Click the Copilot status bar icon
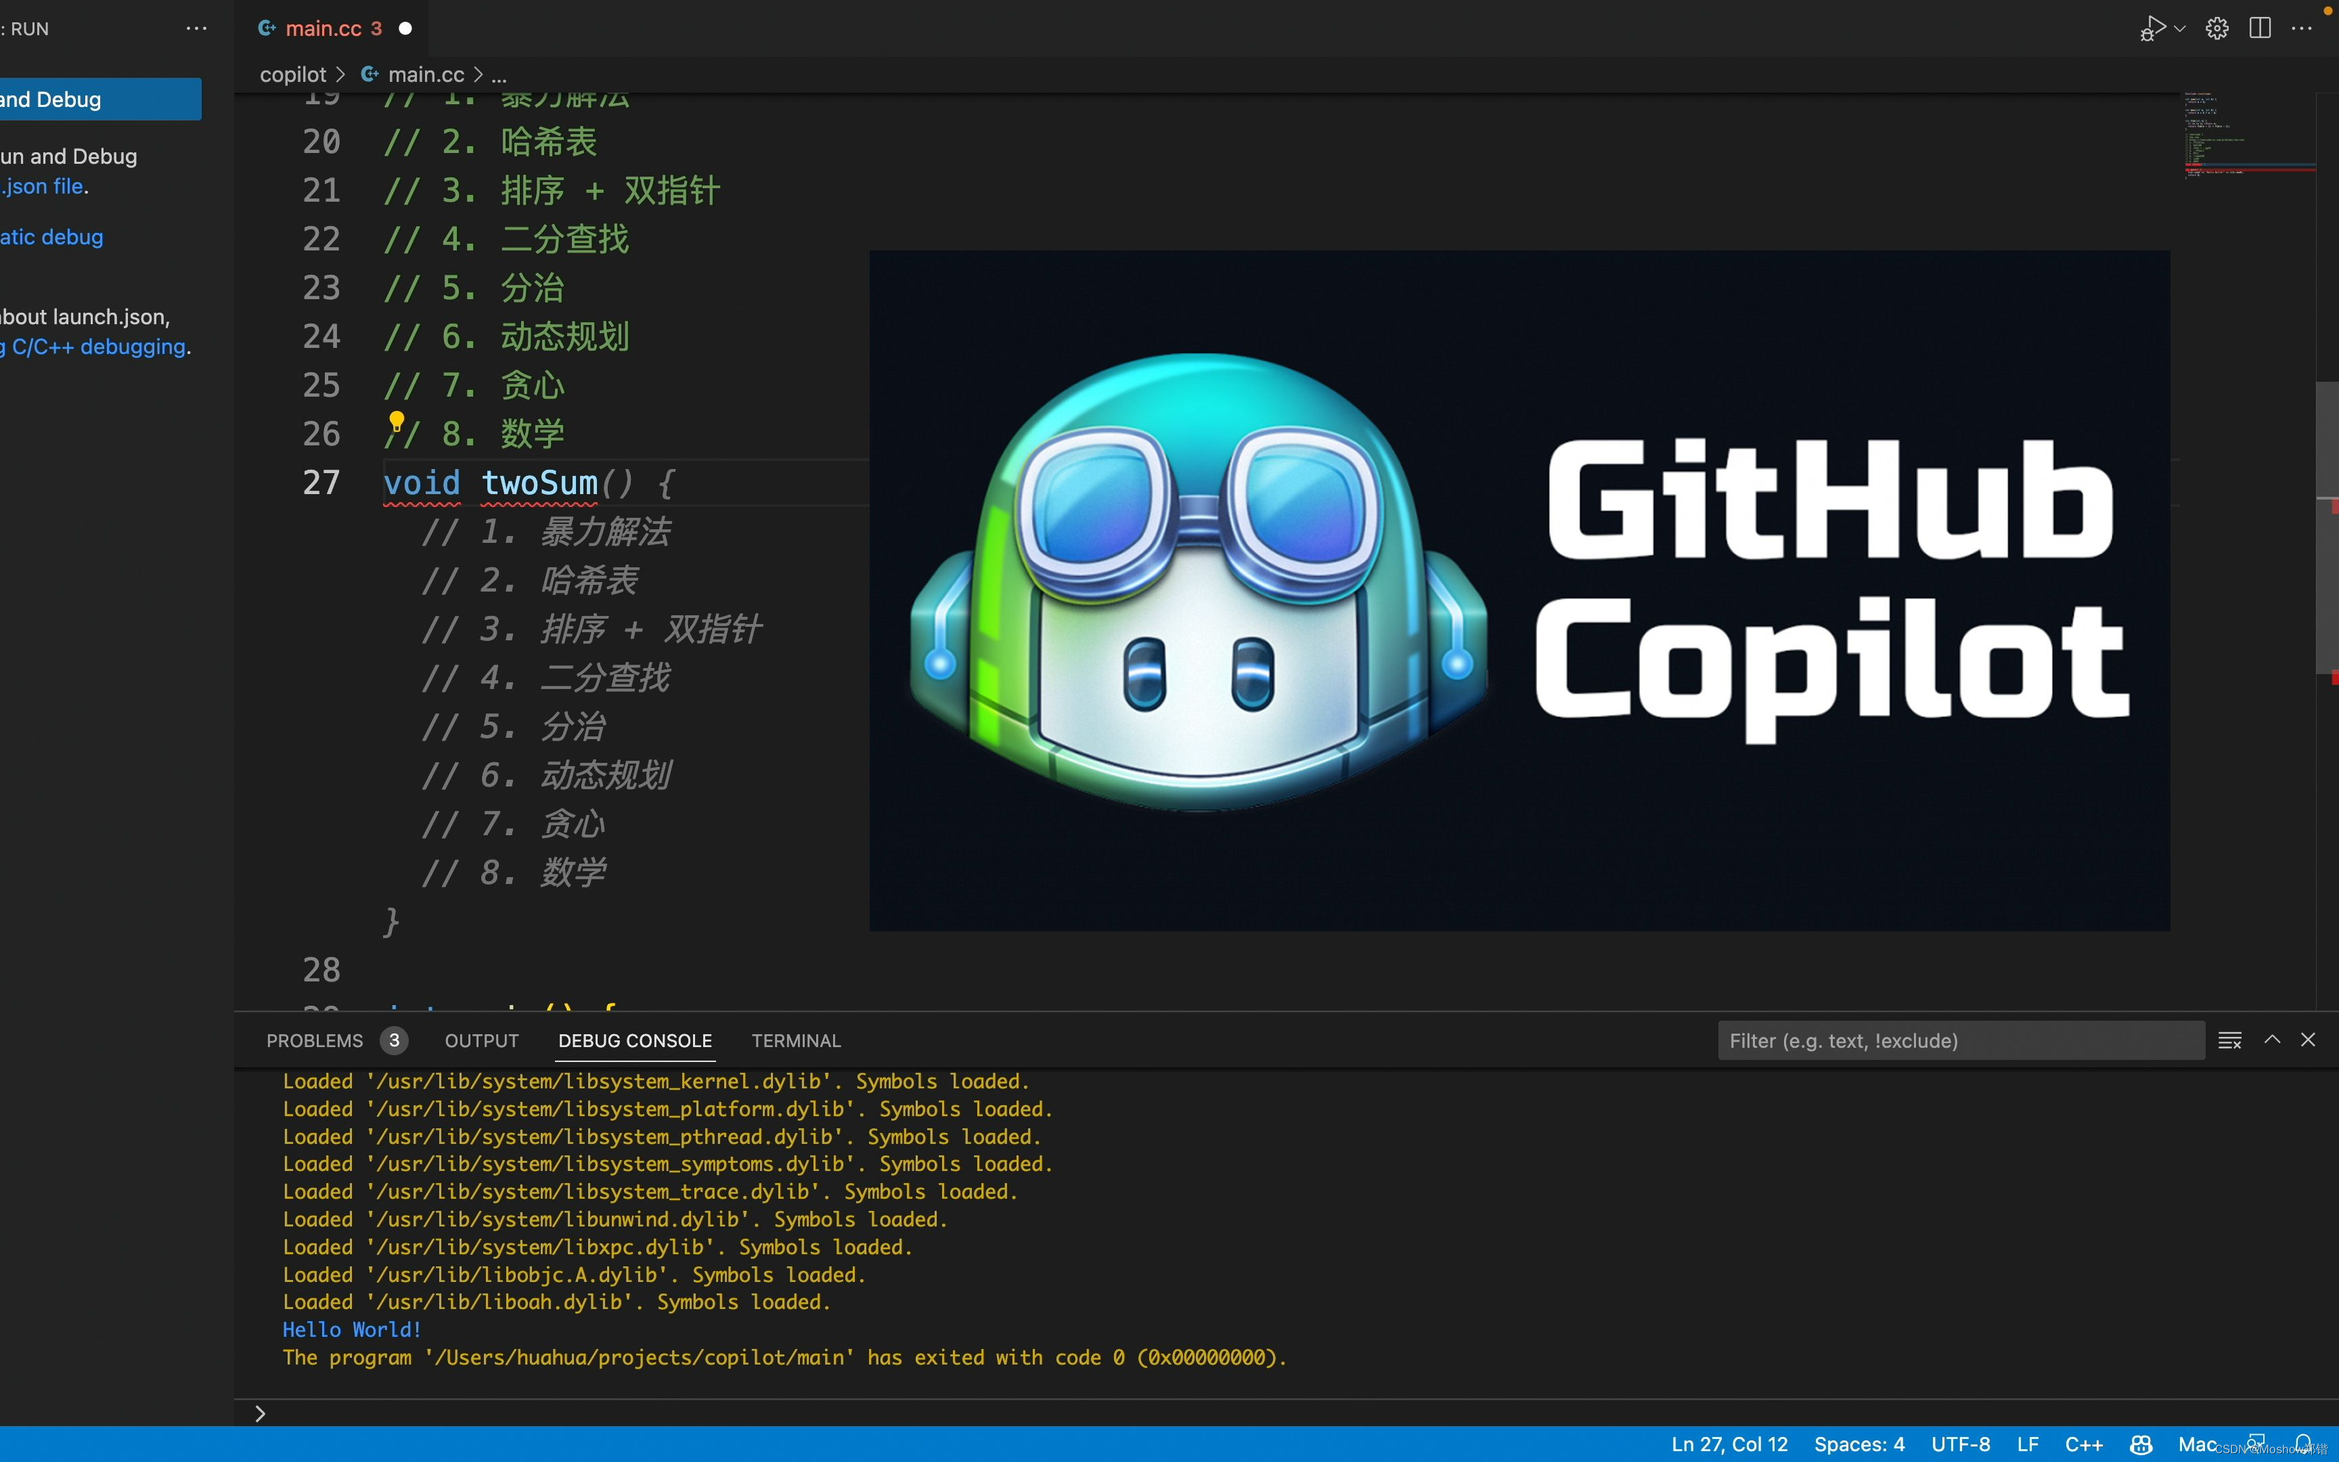This screenshot has height=1462, width=2339. pyautogui.click(x=2141, y=1444)
